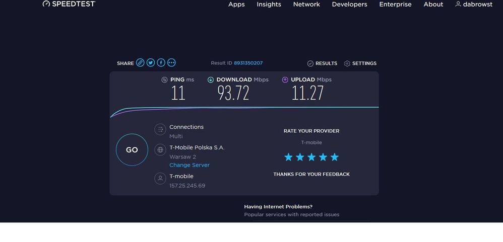Open the SETTINGS page
503x242 pixels.
coord(360,63)
